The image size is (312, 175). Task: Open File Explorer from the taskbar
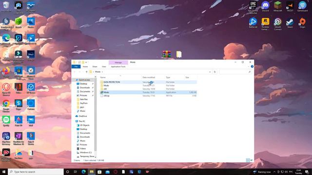coord(92,172)
